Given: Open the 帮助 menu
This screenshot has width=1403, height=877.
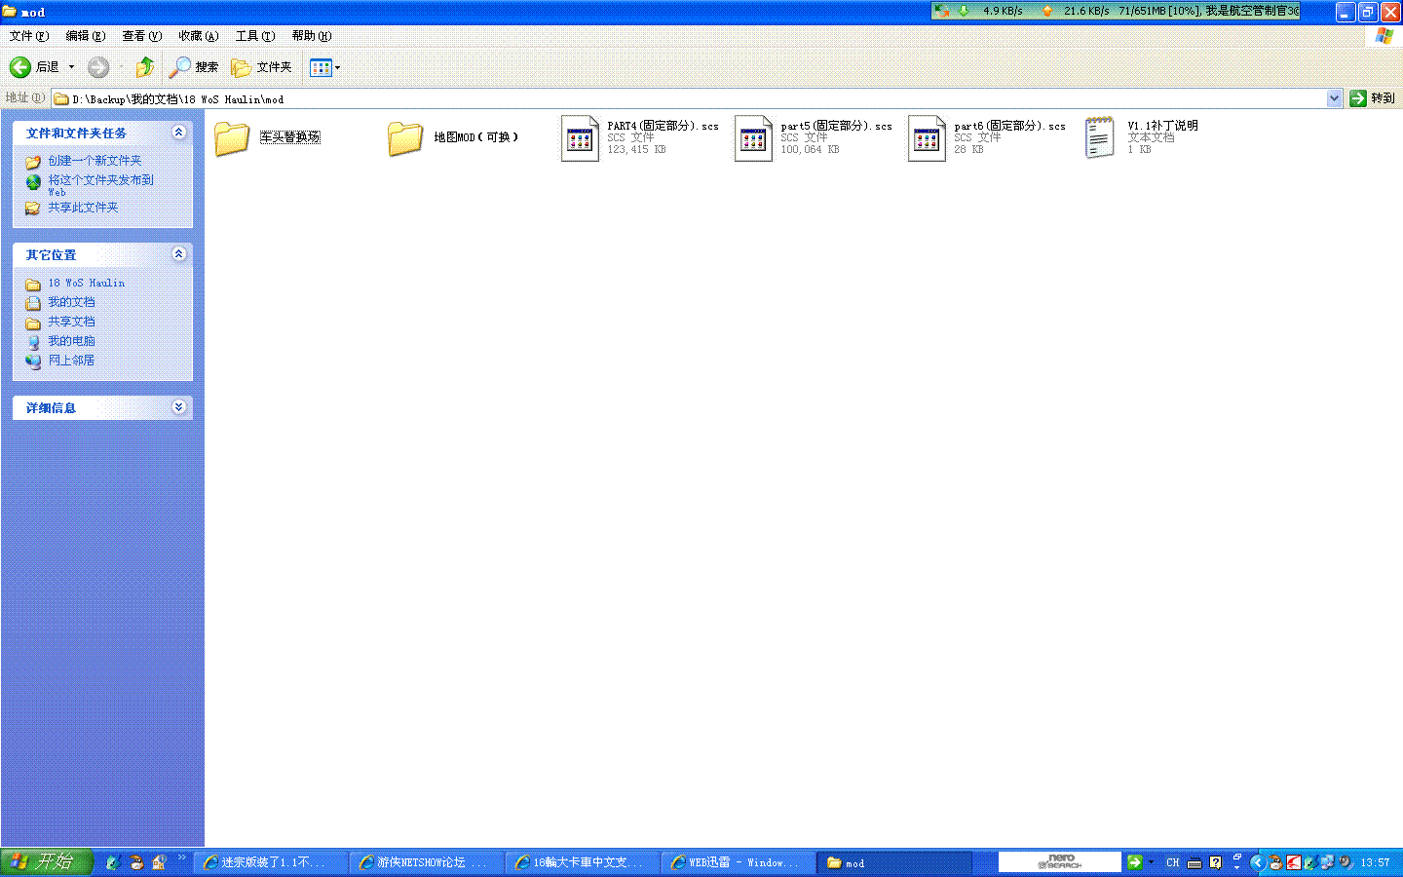Looking at the screenshot, I should [x=311, y=36].
